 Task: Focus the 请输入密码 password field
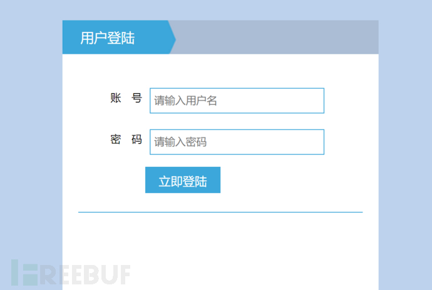(237, 142)
